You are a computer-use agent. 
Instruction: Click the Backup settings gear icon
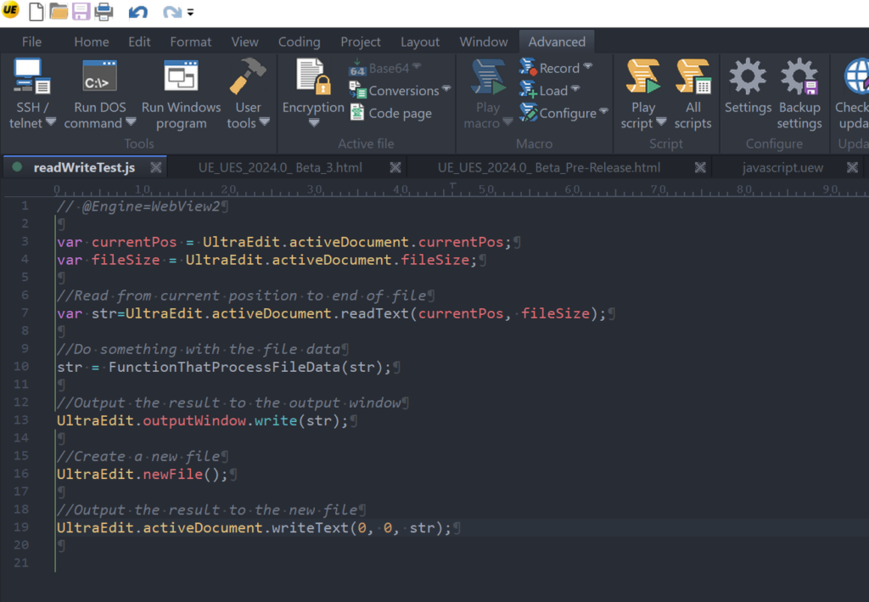[799, 76]
